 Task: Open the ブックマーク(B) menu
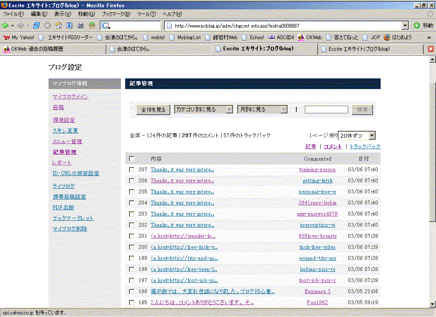coord(116,14)
